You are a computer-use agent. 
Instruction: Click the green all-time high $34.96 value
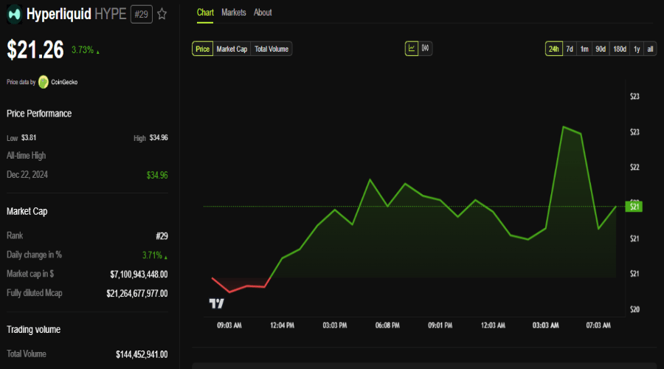(x=157, y=175)
